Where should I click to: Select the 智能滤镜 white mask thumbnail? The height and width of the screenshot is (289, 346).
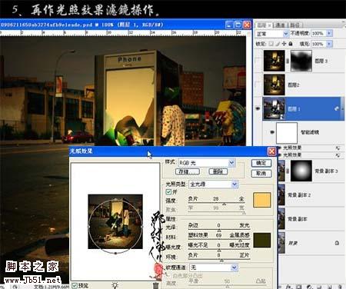[287, 133]
